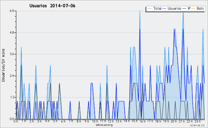Click the '23 h' x-axis label
This screenshot has width=208, height=128.
[198, 121]
